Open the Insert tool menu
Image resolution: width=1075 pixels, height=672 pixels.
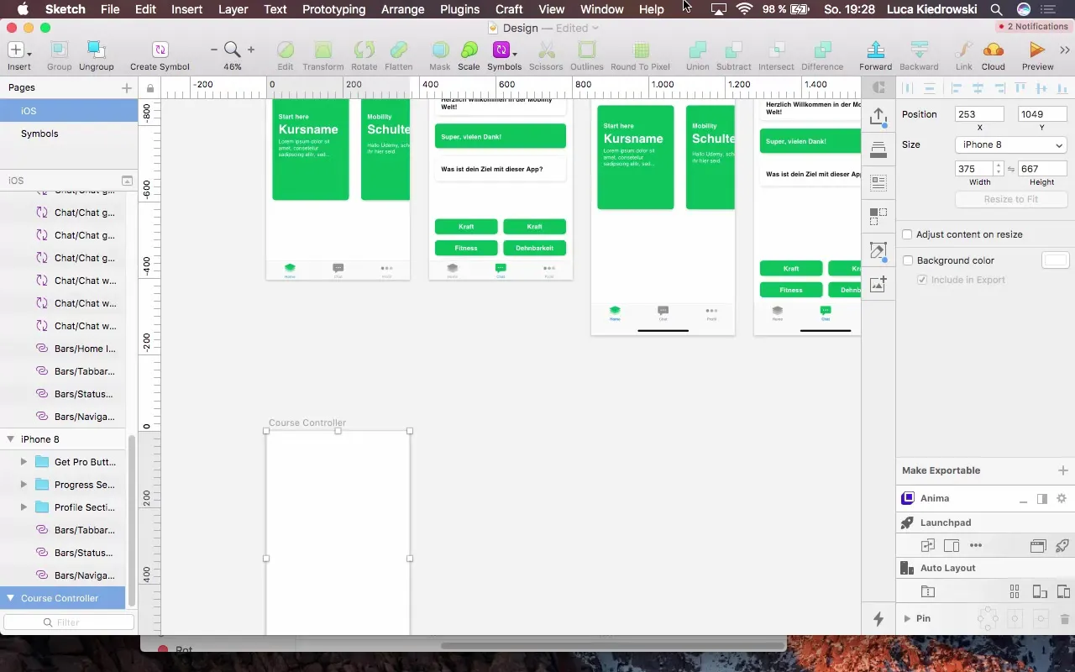18,50
